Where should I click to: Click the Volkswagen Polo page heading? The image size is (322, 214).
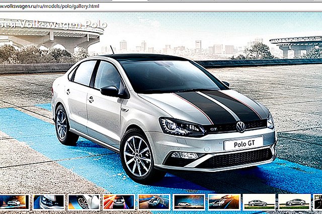(53, 24)
